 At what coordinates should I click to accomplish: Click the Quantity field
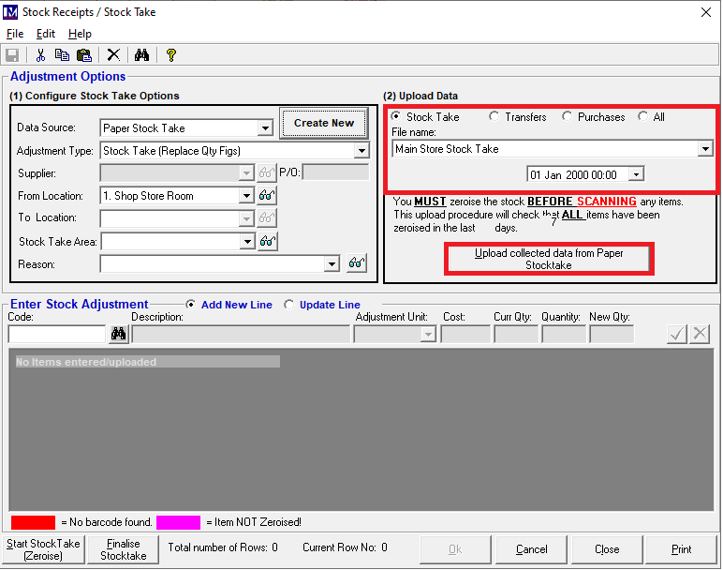click(564, 334)
